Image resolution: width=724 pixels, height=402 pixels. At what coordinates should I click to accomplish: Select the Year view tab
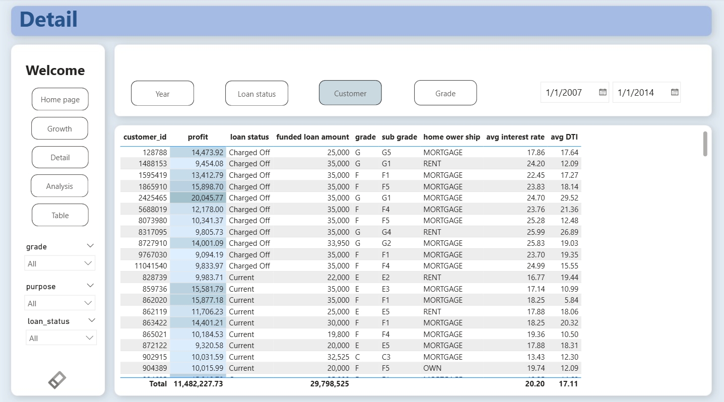pyautogui.click(x=162, y=94)
